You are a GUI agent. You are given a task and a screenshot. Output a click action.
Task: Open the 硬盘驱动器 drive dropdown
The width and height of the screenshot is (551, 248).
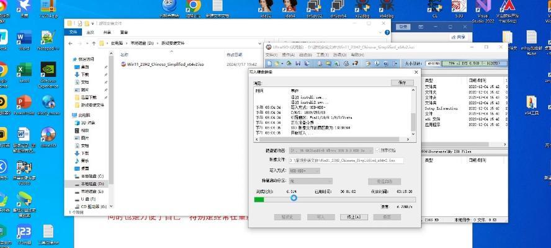coord(330,150)
